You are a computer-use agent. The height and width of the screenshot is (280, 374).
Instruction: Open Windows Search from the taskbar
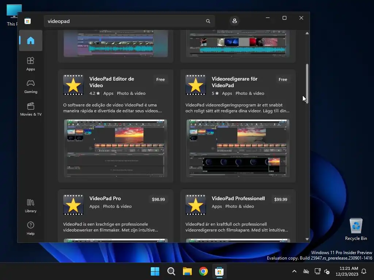171,271
